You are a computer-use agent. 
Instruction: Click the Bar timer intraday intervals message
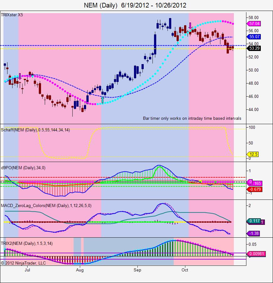[192, 119]
